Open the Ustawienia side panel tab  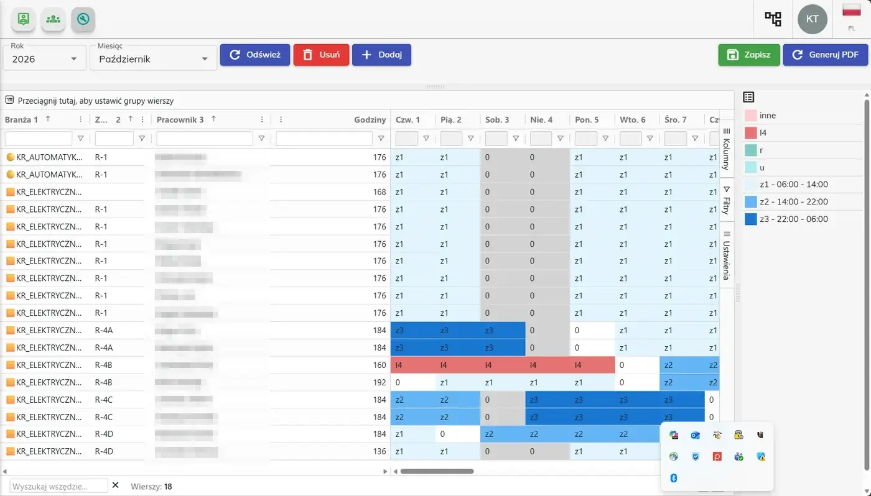726,255
